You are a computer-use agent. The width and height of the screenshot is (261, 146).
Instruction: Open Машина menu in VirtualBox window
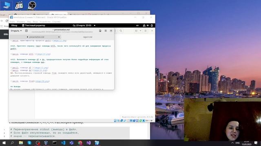coord(21,21)
